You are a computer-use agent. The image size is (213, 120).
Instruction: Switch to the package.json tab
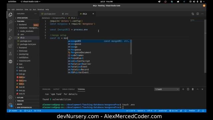click(x=50, y=14)
